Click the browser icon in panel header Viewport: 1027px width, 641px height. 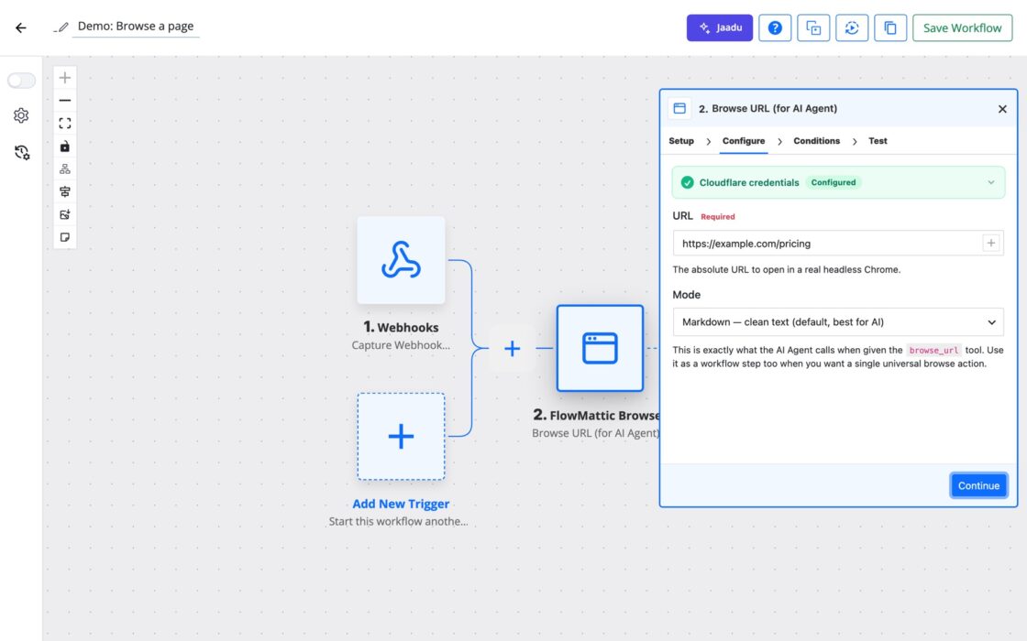coord(679,109)
